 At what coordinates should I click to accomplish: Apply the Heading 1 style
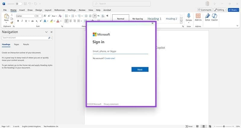tap(155, 19)
